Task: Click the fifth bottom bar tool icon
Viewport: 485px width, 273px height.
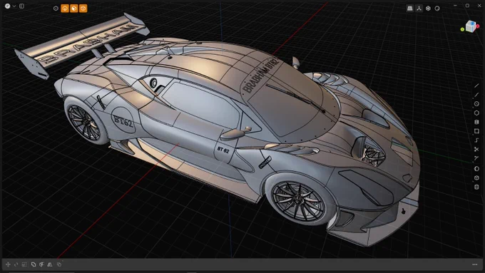Action: 42,264
